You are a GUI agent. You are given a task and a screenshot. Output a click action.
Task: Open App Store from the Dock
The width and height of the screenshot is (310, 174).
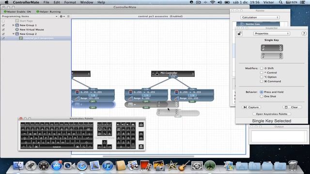pyautogui.click(x=56, y=165)
